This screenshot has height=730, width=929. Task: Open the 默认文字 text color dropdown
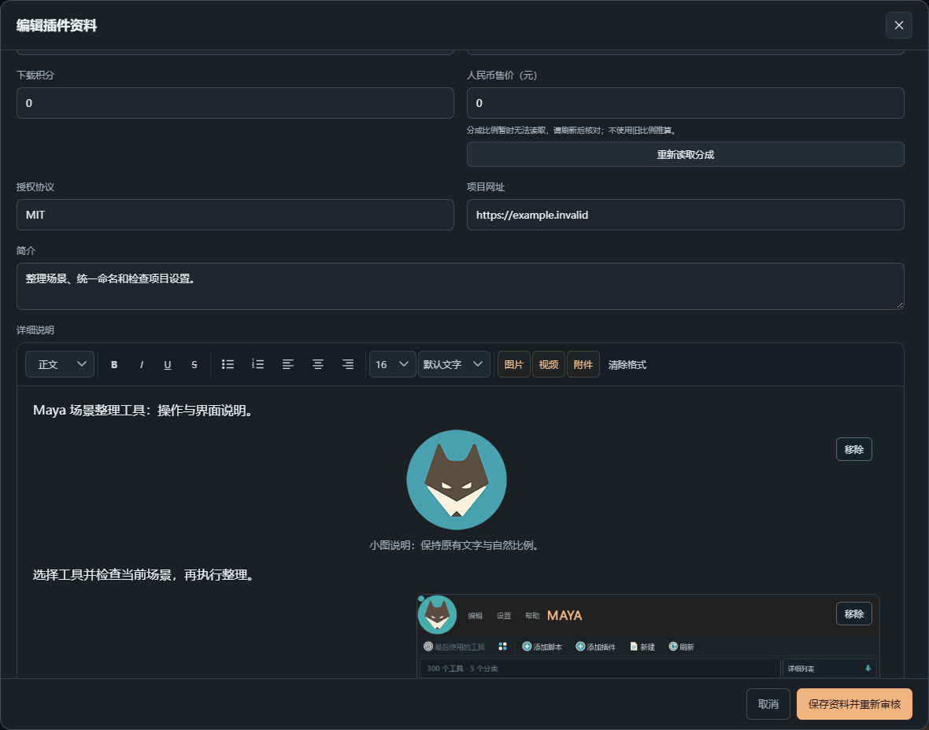tap(453, 365)
